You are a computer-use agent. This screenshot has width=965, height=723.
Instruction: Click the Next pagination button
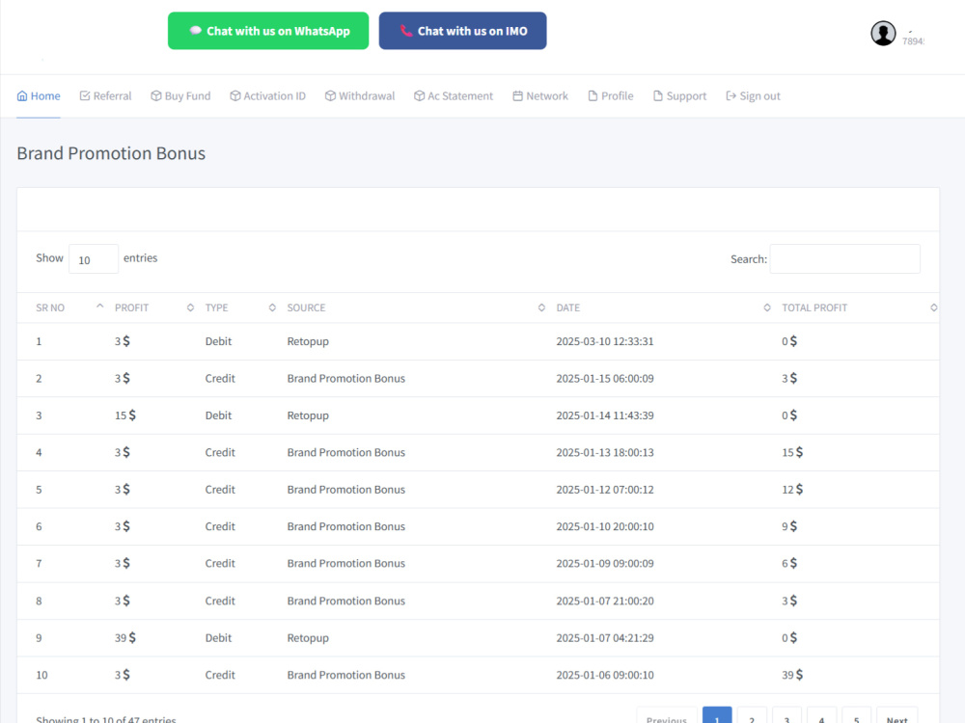point(897,717)
